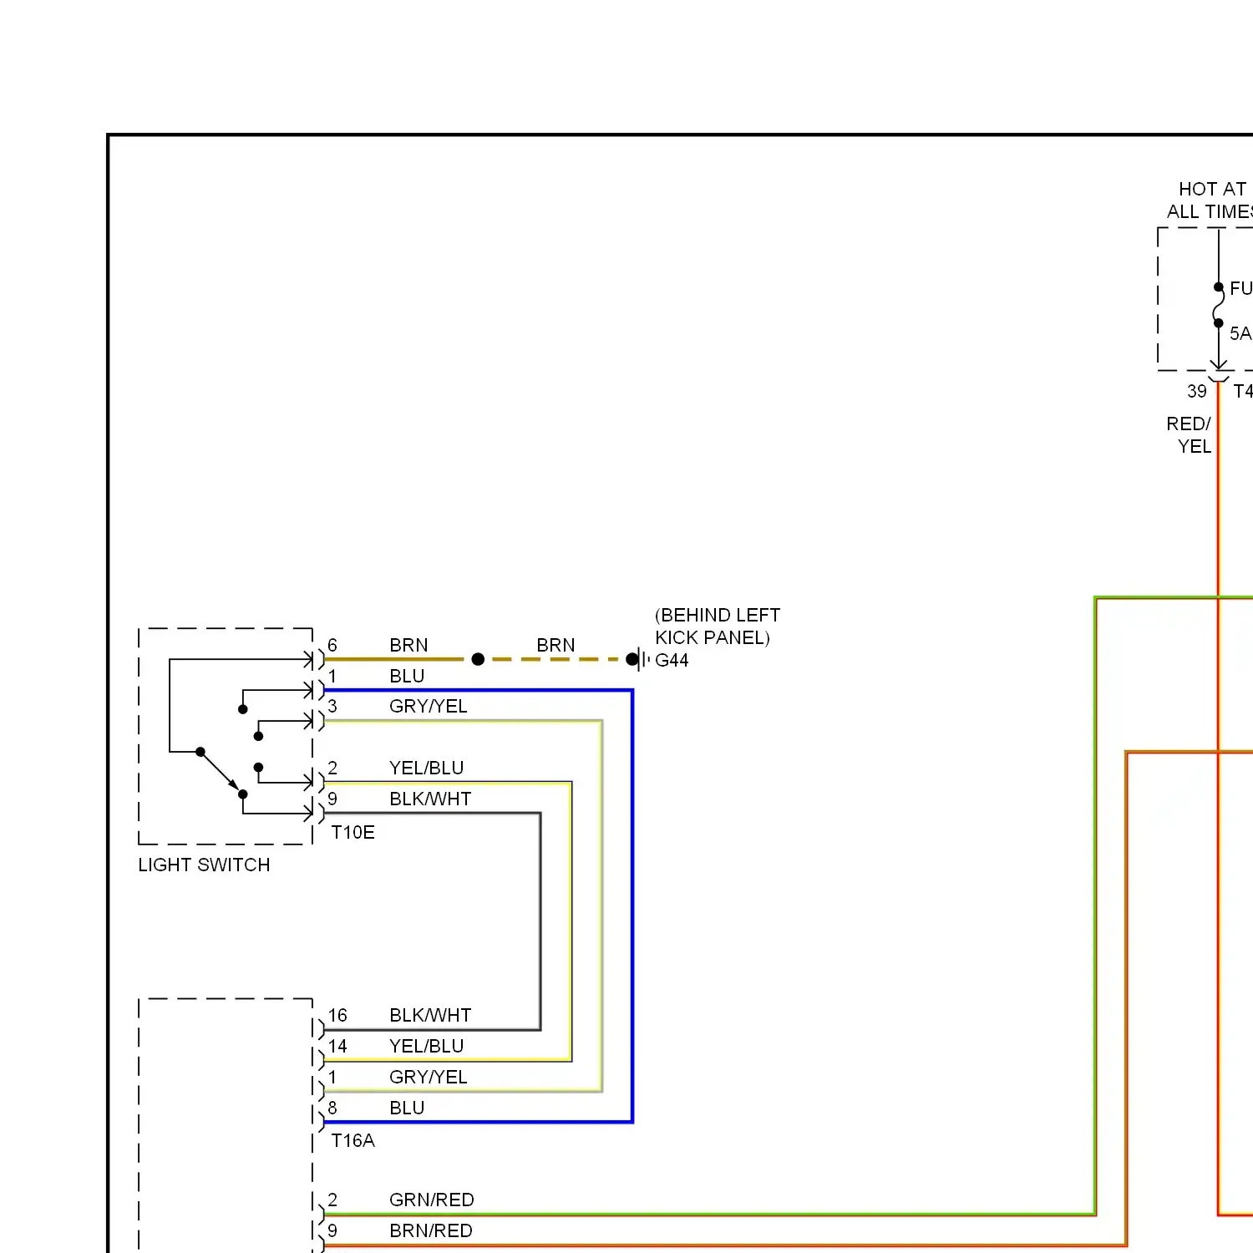Click the HOT AT ALL TIMES heading
1253x1253 pixels.
tap(1210, 200)
